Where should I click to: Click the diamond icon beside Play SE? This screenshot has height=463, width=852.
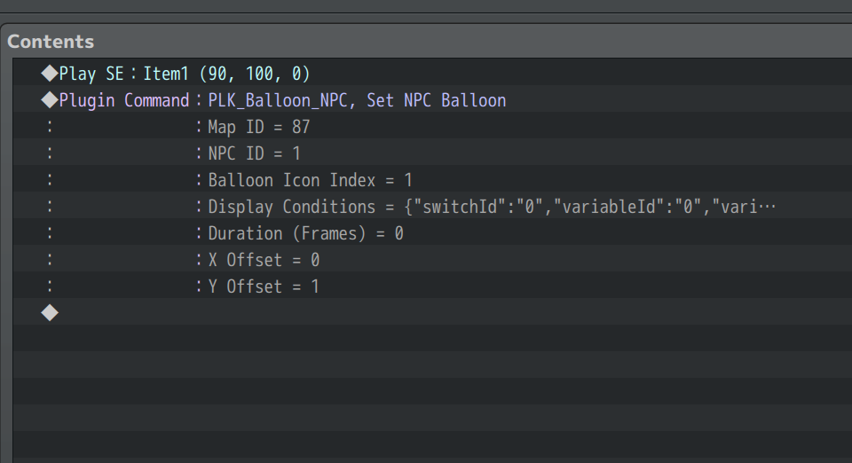[49, 74]
